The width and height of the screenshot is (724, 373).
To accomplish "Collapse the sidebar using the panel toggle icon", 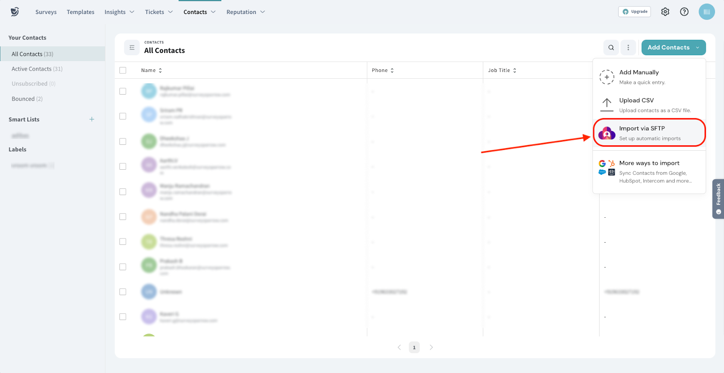I will (x=132, y=48).
